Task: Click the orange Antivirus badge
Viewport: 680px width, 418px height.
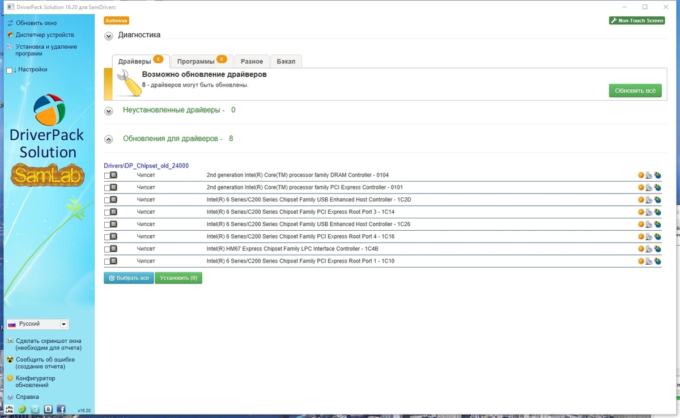Action: pyautogui.click(x=117, y=20)
